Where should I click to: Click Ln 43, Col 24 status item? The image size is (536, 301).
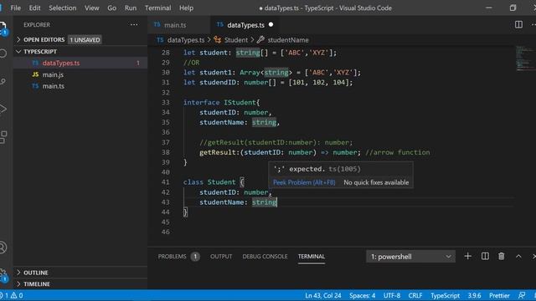tap(323, 295)
